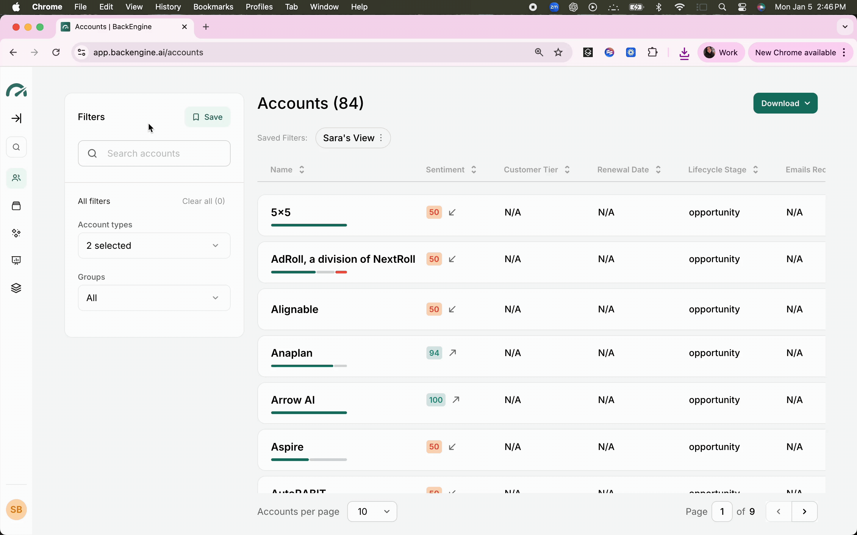
Task: Click the stacked layers sidebar icon
Action: [16, 288]
